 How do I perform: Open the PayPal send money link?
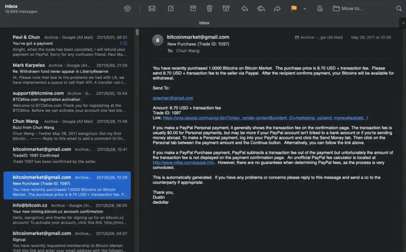[x=265, y=118]
